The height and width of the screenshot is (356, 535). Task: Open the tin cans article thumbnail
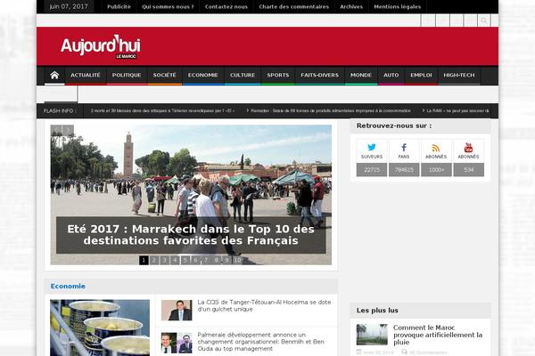click(x=100, y=328)
